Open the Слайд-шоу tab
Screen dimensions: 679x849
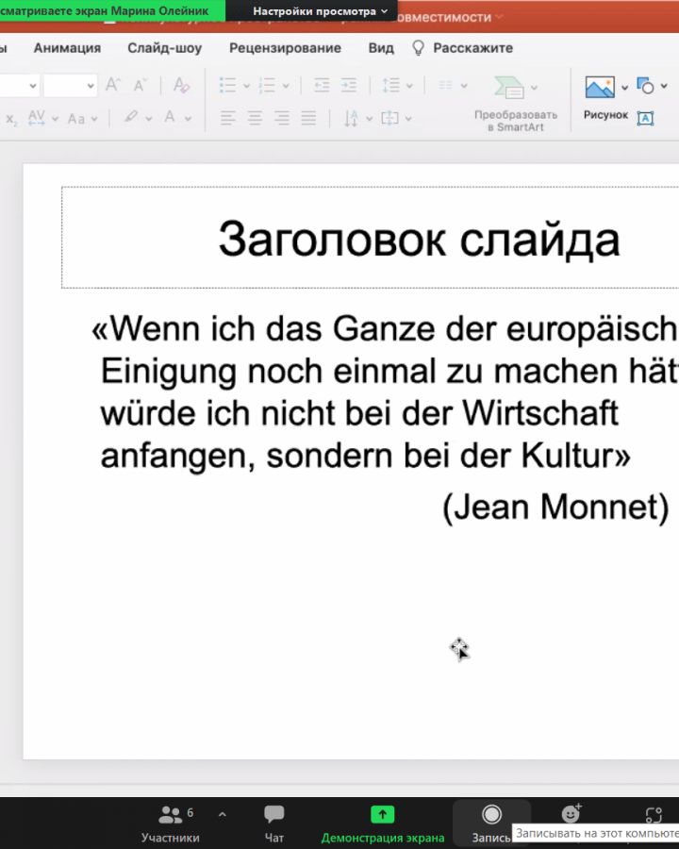point(165,48)
